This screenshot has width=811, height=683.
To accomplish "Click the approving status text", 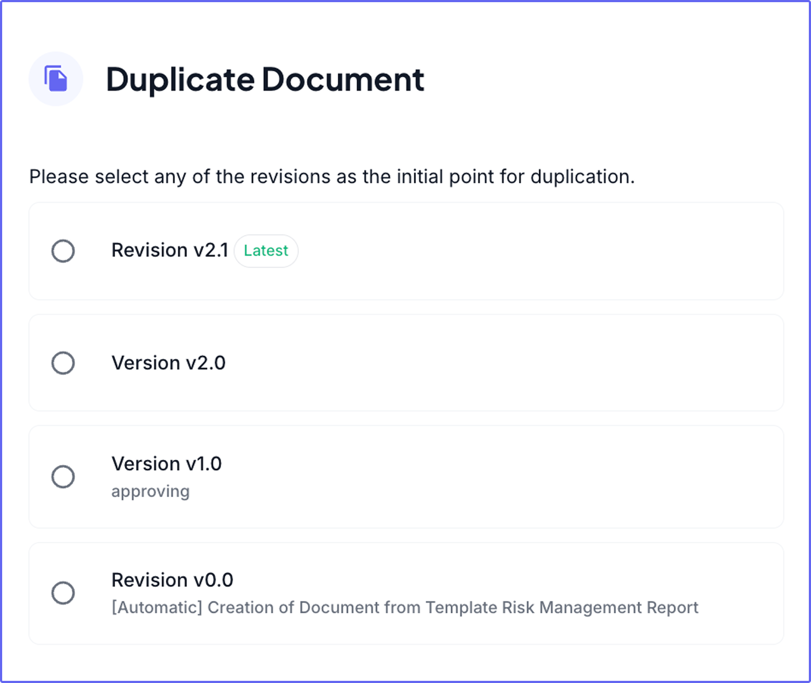I will point(150,491).
